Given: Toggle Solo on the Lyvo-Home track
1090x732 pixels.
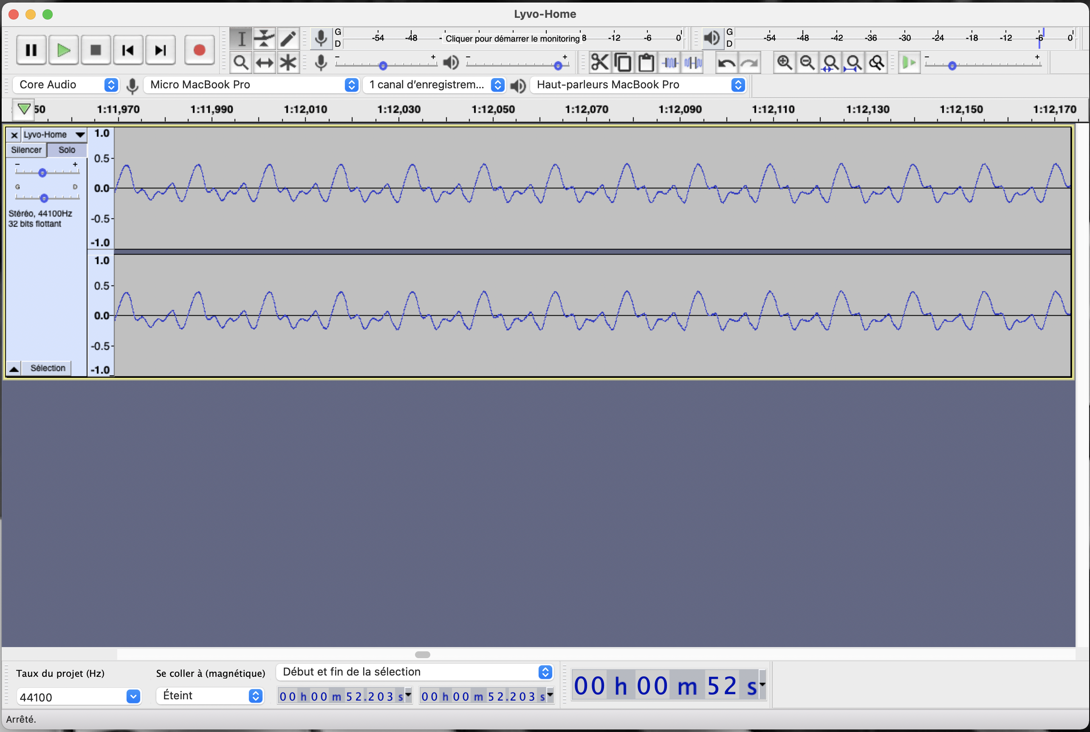Looking at the screenshot, I should (x=67, y=150).
